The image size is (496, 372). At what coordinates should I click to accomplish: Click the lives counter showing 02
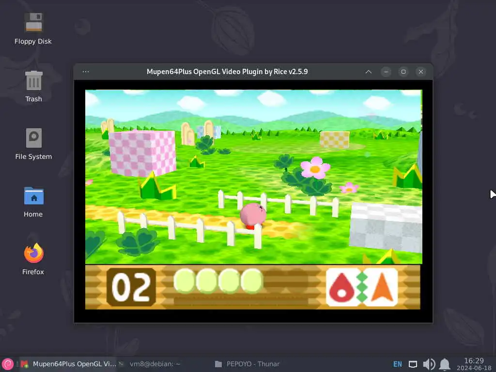(131, 287)
